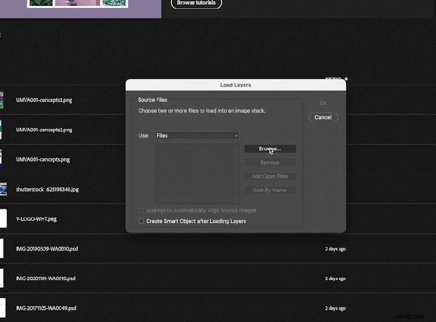This screenshot has height=322, width=436.
Task: Click "2 days ago" for IMG-20171105-WA0049.psd
Action: [335, 308]
